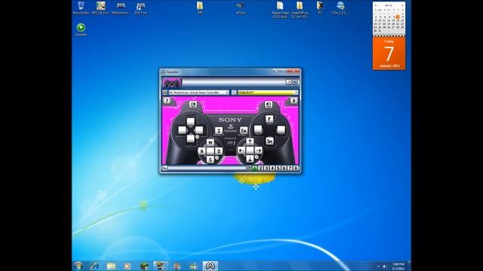Open Windows Media Player from taskbar
Image resolution: width=483 pixels, height=271 pixels.
click(x=128, y=266)
